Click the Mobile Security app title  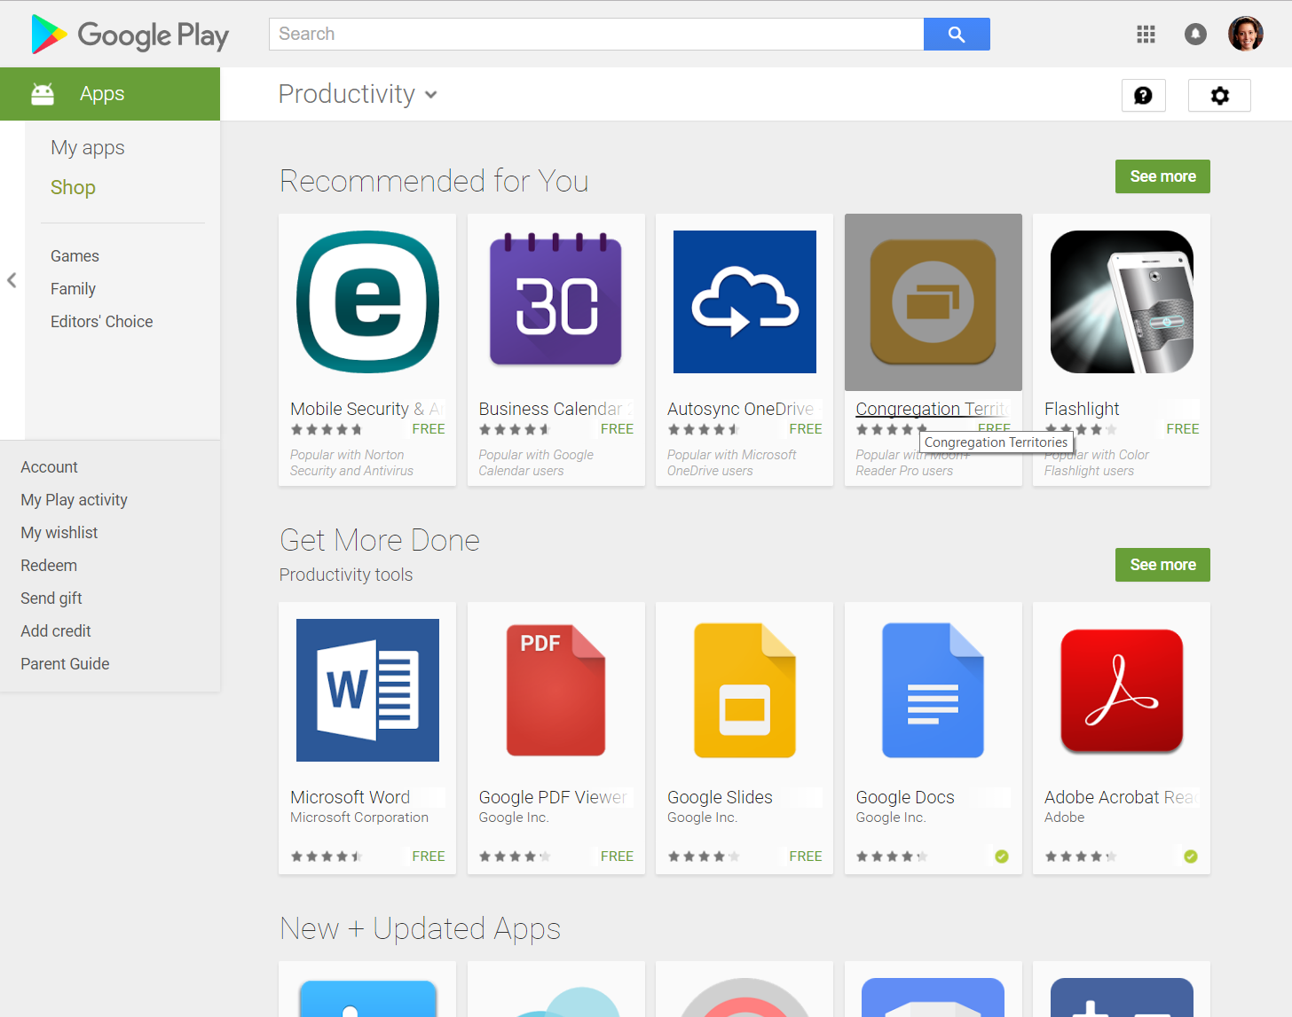tap(366, 409)
